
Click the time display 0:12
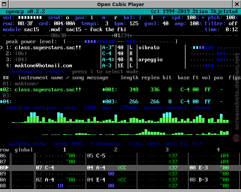[x=232, y=29]
